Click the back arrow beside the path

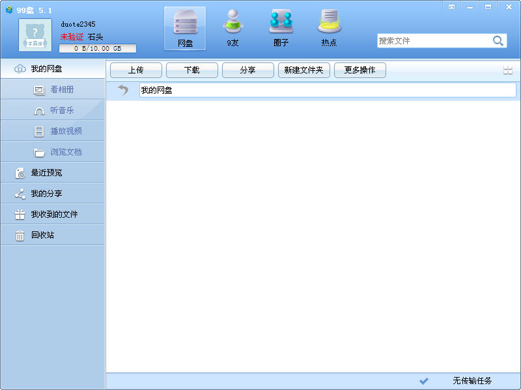click(123, 90)
